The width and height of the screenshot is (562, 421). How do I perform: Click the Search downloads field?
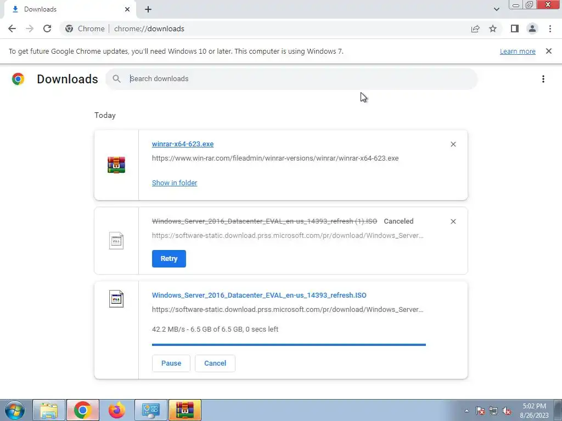(291, 79)
